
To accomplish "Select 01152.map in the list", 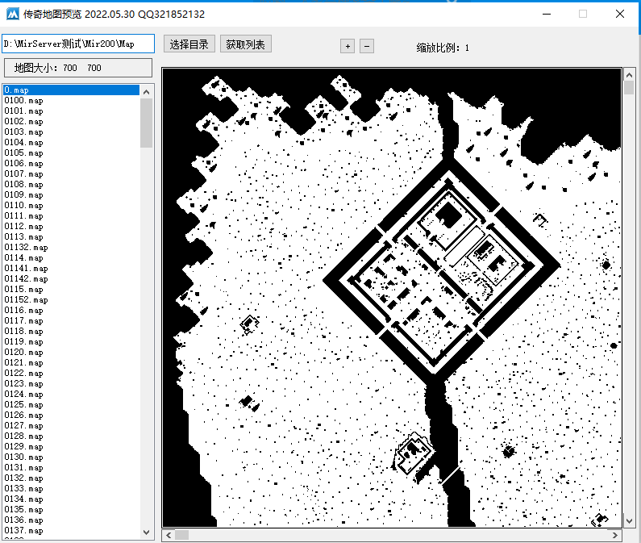I will (x=71, y=300).
